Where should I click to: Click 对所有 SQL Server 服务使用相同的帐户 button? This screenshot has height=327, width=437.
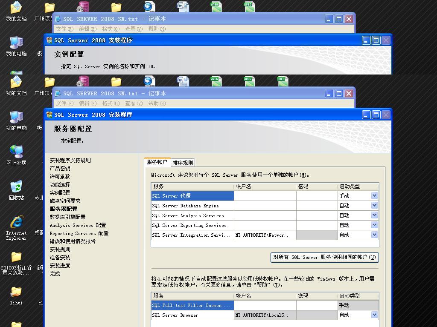pos(324,257)
